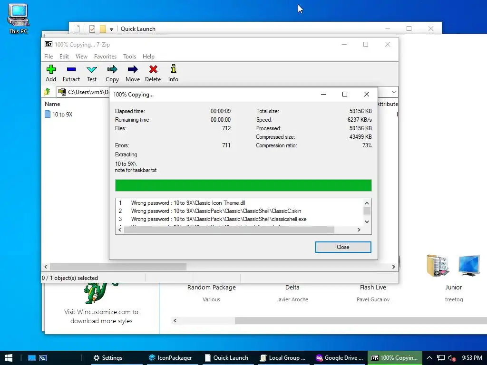Click the Quick Launch blank document icon
Viewport: 487px width, 365px height.
click(77, 29)
